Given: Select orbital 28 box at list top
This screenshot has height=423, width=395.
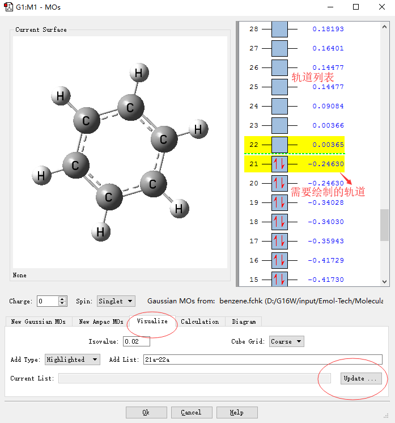Looking at the screenshot, I should [x=279, y=29].
